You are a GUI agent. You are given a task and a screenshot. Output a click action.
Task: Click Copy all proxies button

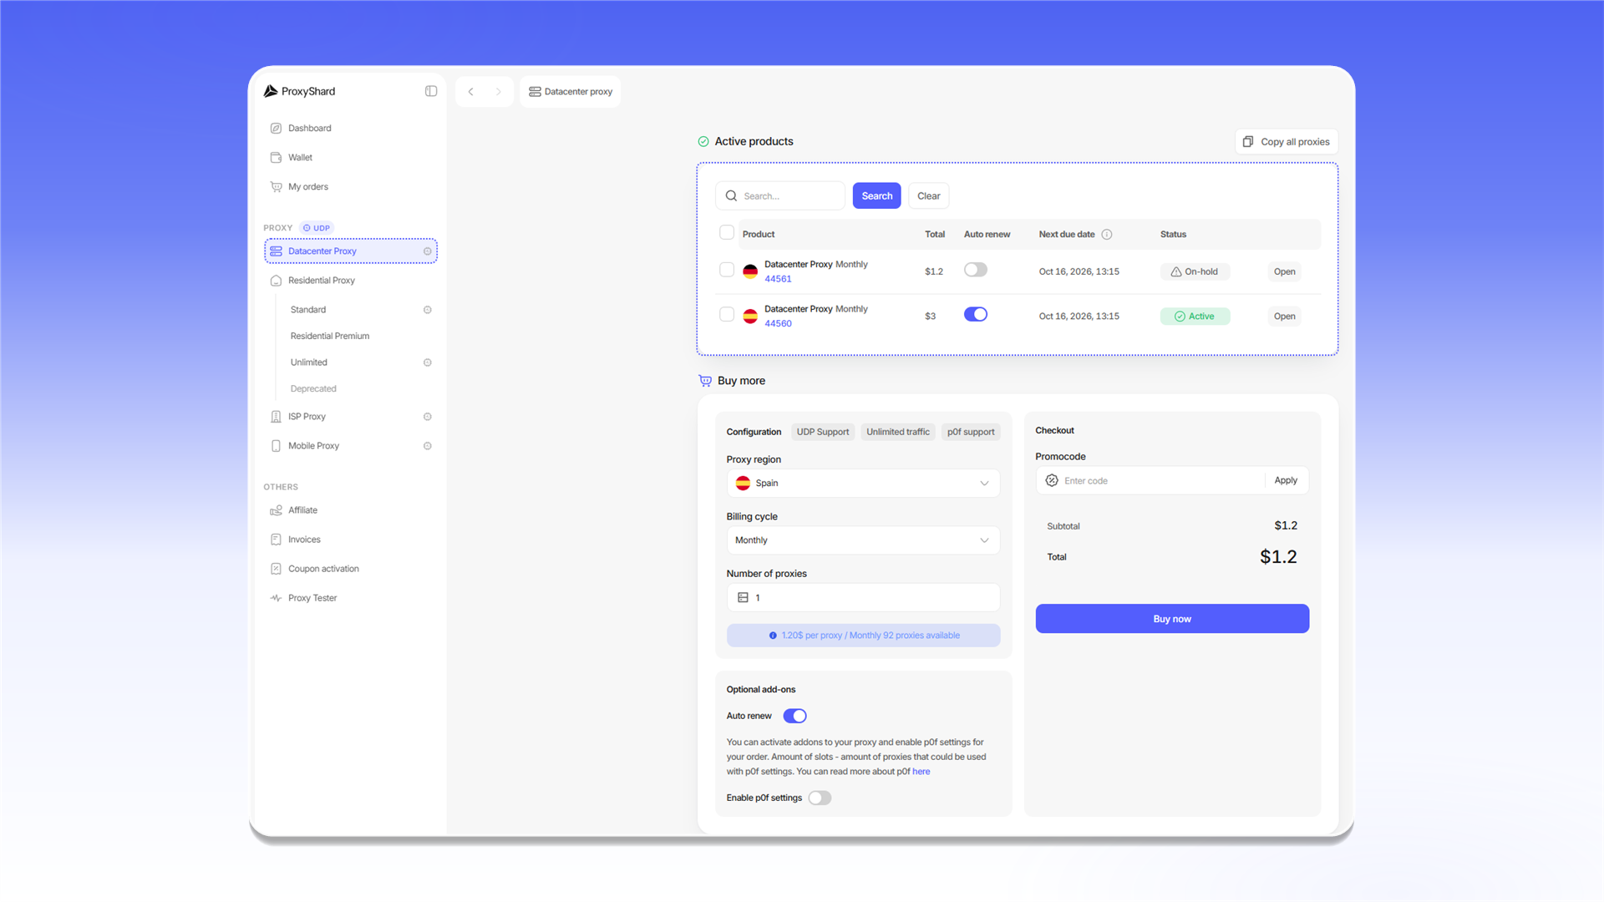tap(1287, 142)
